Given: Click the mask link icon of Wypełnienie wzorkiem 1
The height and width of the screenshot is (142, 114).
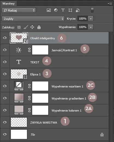Looking at the screenshot, I should [29, 86].
